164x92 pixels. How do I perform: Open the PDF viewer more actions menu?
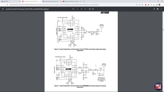161,9
